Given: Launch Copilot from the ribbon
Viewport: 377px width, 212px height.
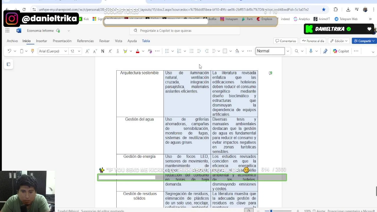Looking at the screenshot, I should pos(341,51).
